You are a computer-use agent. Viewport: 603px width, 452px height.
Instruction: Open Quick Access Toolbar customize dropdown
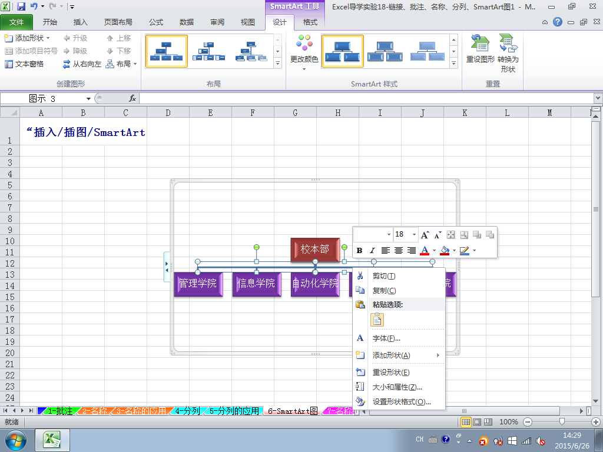point(72,6)
